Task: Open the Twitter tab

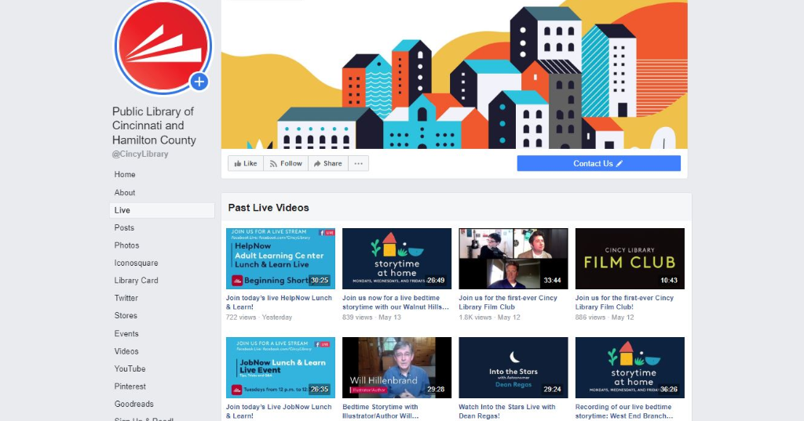Action: click(x=126, y=298)
